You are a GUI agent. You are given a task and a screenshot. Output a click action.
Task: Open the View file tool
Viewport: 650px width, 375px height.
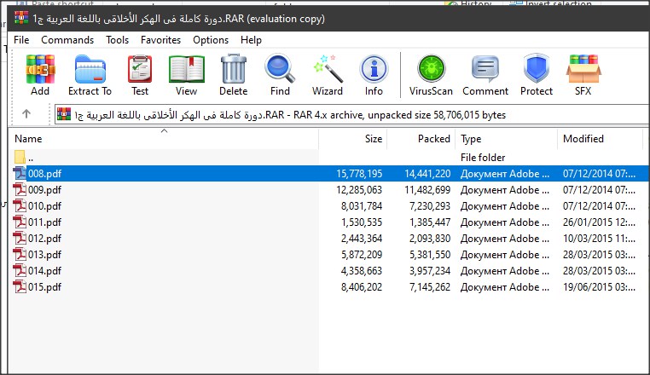click(187, 69)
